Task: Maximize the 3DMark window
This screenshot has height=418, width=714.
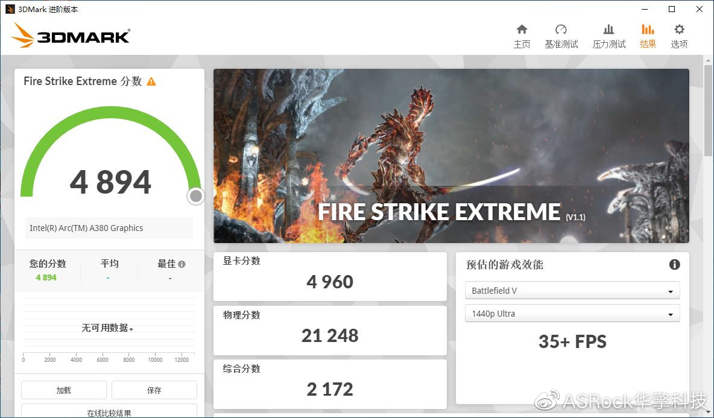Action: pyautogui.click(x=672, y=9)
